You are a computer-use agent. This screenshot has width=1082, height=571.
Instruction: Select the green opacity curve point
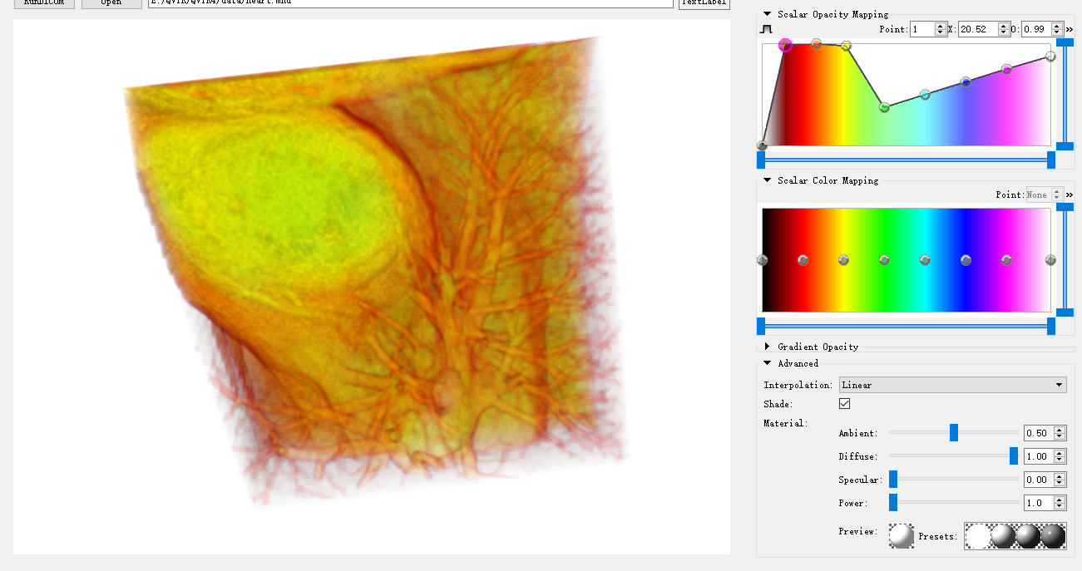coord(884,107)
